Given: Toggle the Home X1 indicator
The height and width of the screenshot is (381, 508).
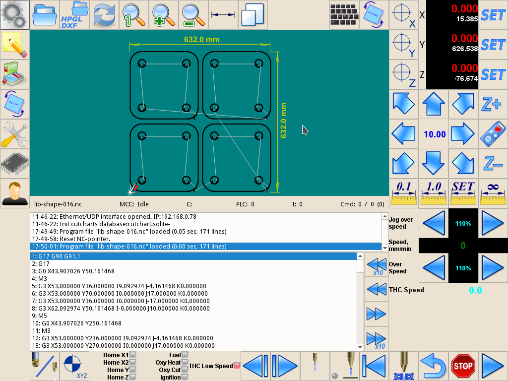Looking at the screenshot, I should [132, 355].
